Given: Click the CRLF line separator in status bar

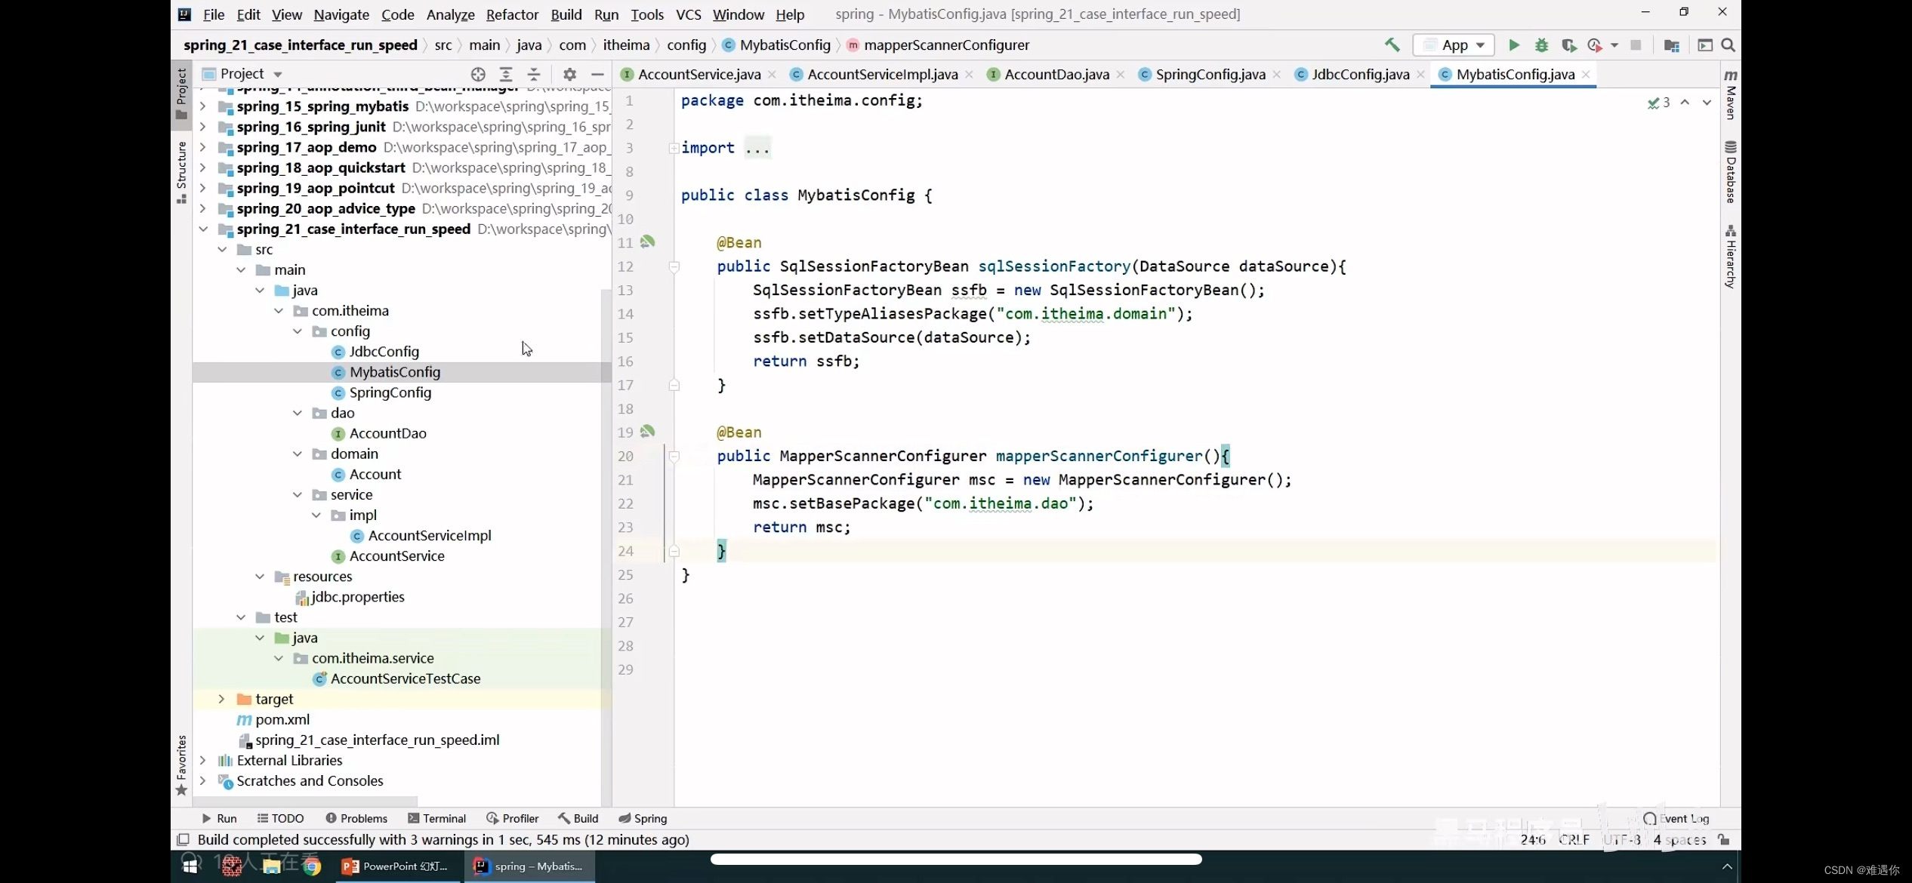Looking at the screenshot, I should [x=1574, y=839].
